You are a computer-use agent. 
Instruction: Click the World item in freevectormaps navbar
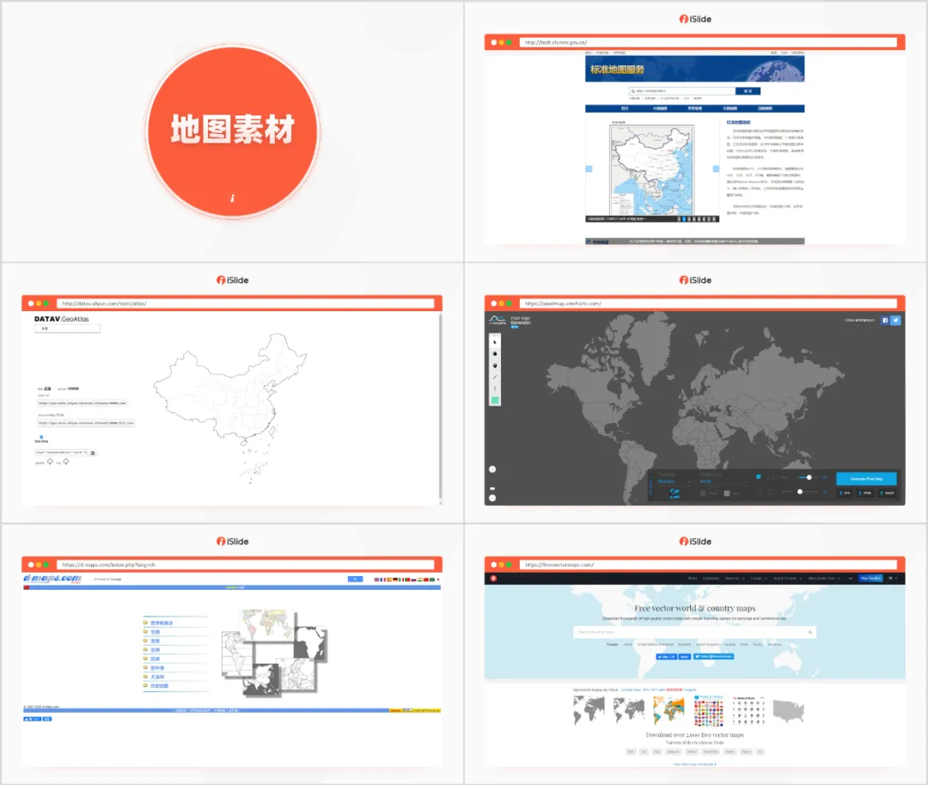(692, 579)
